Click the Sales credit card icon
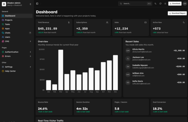Image resolution: width=188 pixels, height=122 pixels. tap(145, 23)
